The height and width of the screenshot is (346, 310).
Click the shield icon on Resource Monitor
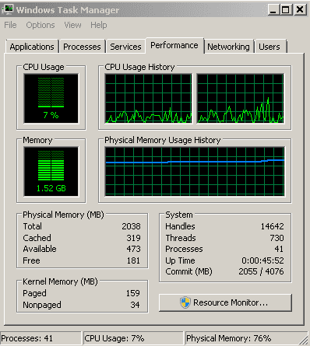coord(185,302)
